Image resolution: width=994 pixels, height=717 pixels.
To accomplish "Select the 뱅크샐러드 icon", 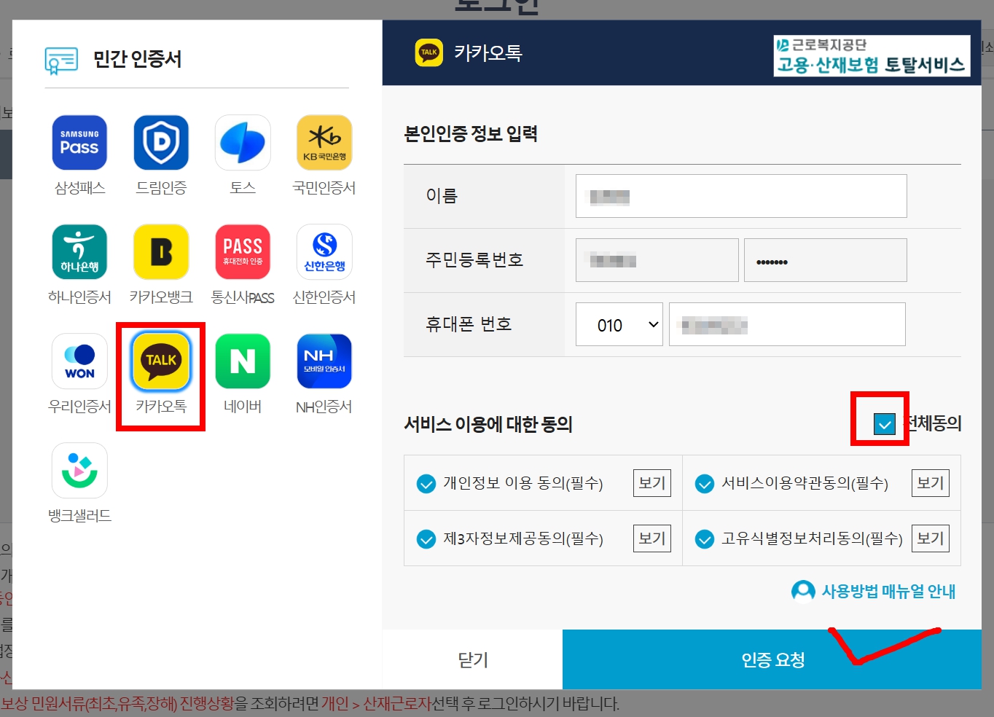I will [79, 471].
